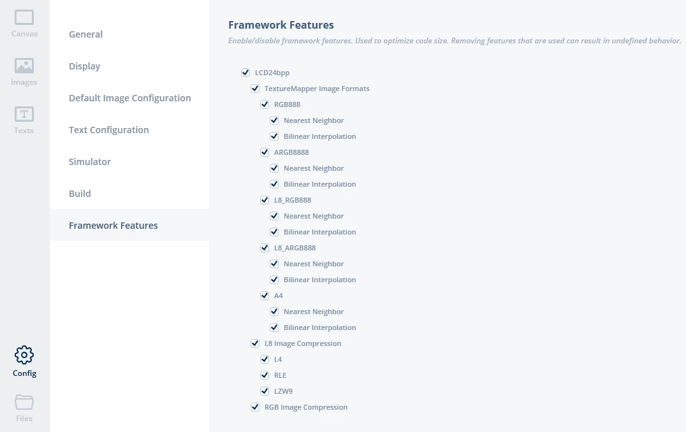Disable the LZW9 compression checkbox

[x=265, y=391]
